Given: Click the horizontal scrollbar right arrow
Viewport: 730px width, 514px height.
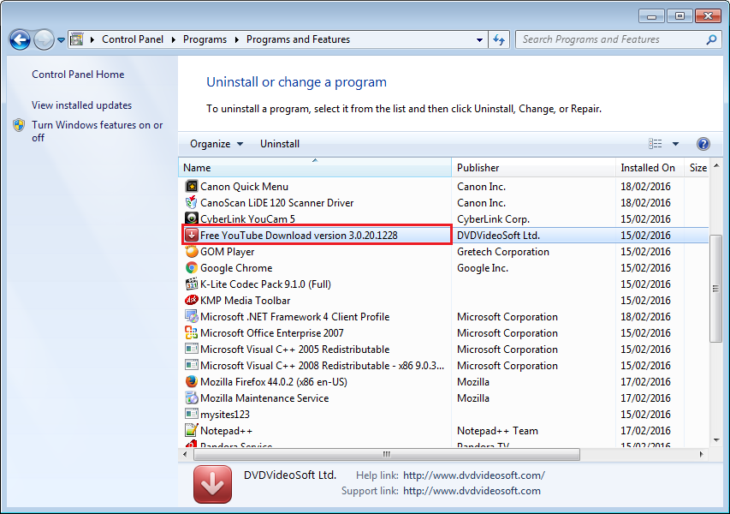Looking at the screenshot, I should point(702,454).
